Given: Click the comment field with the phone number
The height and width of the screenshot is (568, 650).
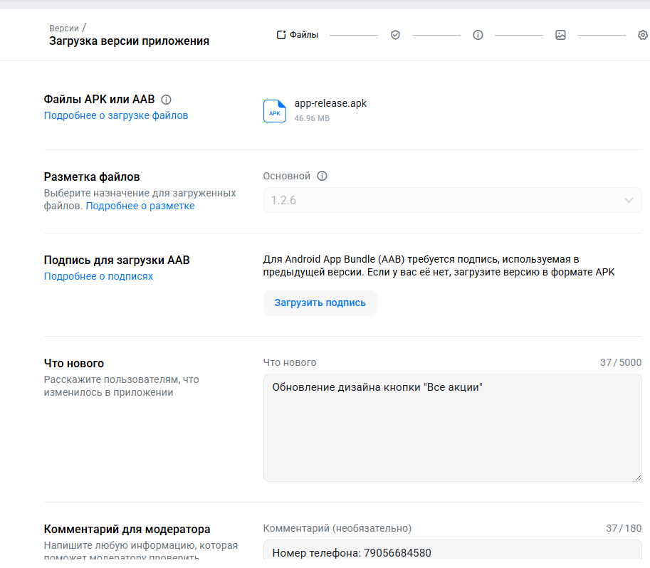Looking at the screenshot, I should coord(453,552).
